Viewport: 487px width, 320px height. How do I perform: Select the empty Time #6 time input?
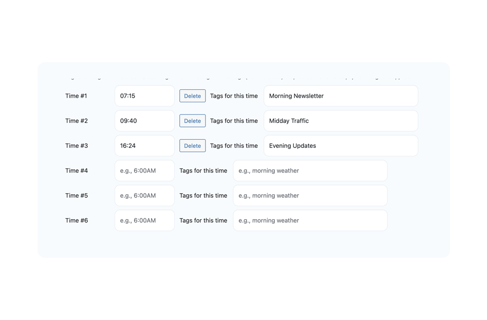point(144,220)
